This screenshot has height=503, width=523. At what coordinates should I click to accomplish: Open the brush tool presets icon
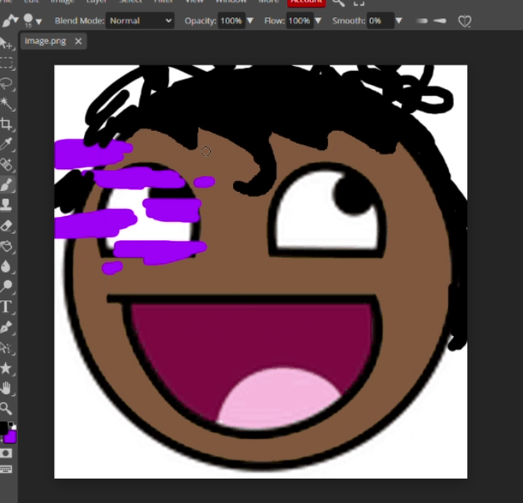click(10, 21)
